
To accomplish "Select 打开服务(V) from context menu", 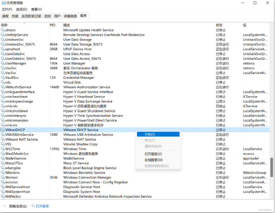I will click(x=153, y=154).
